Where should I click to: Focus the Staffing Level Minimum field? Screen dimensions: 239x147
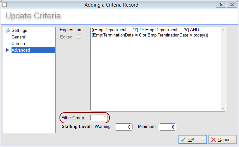click(167, 127)
